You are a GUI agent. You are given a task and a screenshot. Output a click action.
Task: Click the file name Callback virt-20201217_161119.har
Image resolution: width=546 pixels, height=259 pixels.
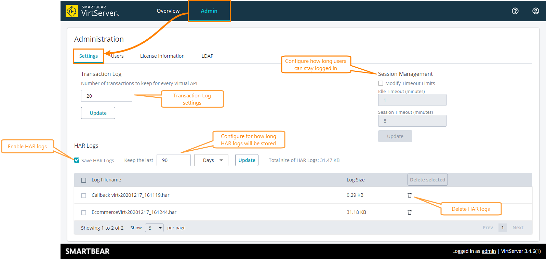click(131, 195)
